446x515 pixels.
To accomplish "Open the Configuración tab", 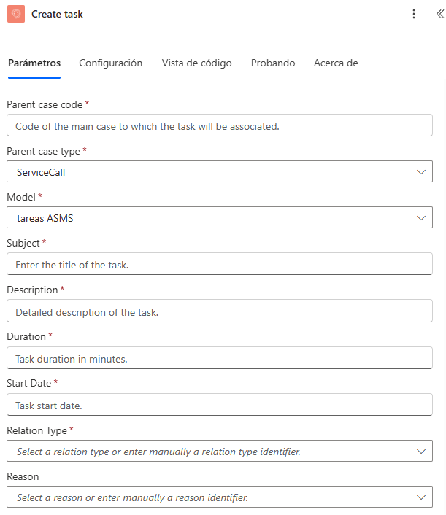I will (x=111, y=63).
